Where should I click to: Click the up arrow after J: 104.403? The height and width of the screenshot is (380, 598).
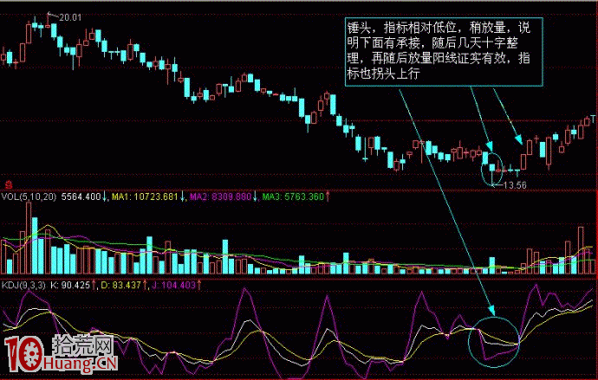click(199, 285)
